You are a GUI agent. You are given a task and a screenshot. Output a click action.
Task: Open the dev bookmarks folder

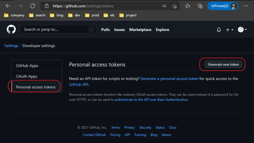click(74, 15)
